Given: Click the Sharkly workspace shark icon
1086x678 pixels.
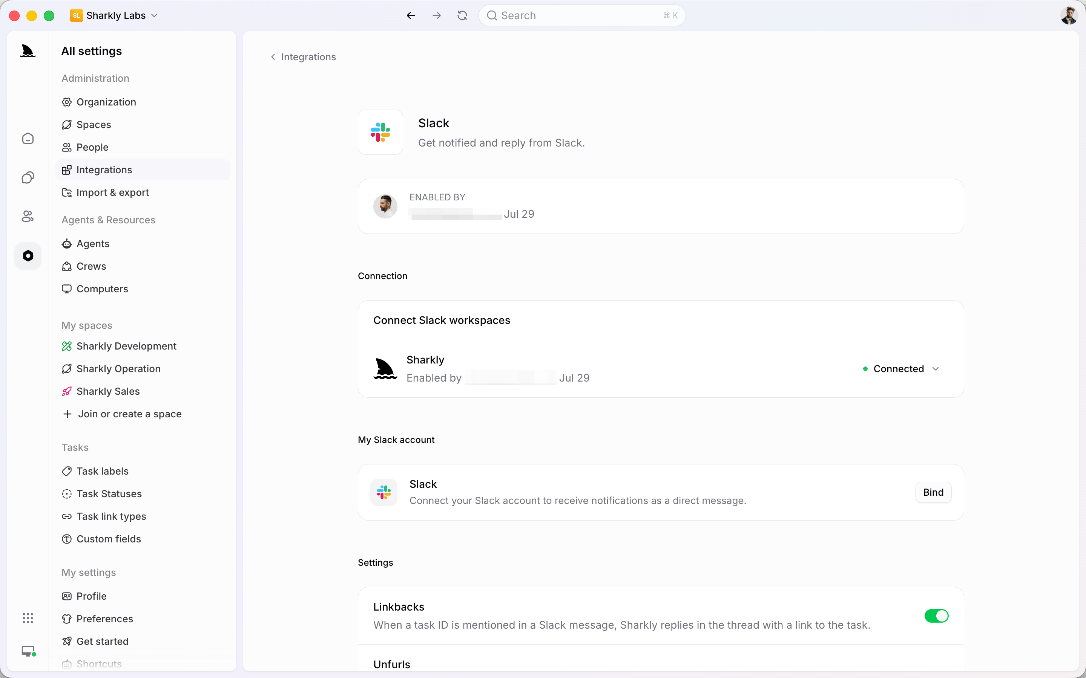Looking at the screenshot, I should coord(385,369).
